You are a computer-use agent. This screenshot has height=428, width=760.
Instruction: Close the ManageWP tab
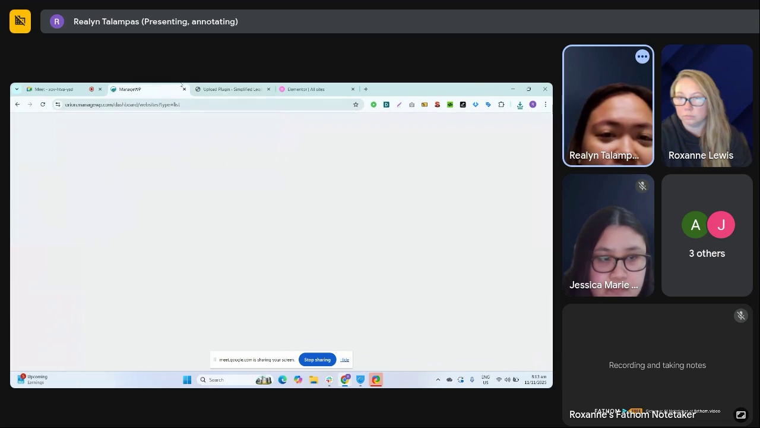pyautogui.click(x=184, y=89)
